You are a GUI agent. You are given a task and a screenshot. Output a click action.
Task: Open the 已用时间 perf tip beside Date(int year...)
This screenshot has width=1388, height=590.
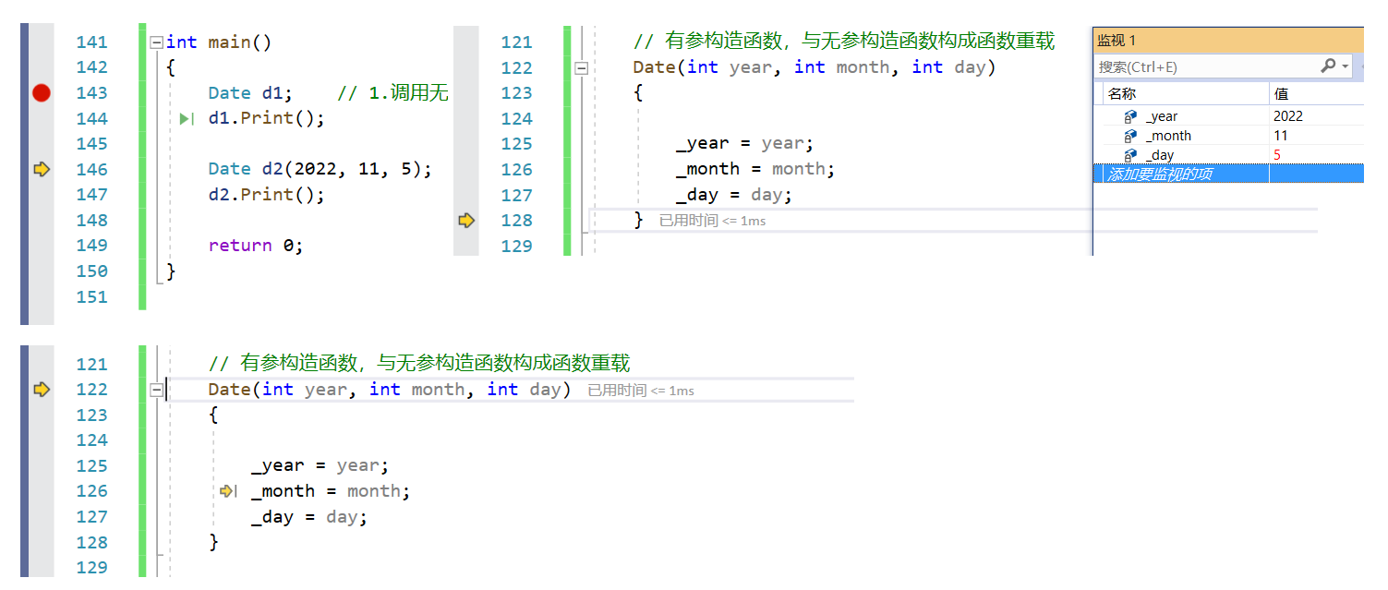pos(641,391)
